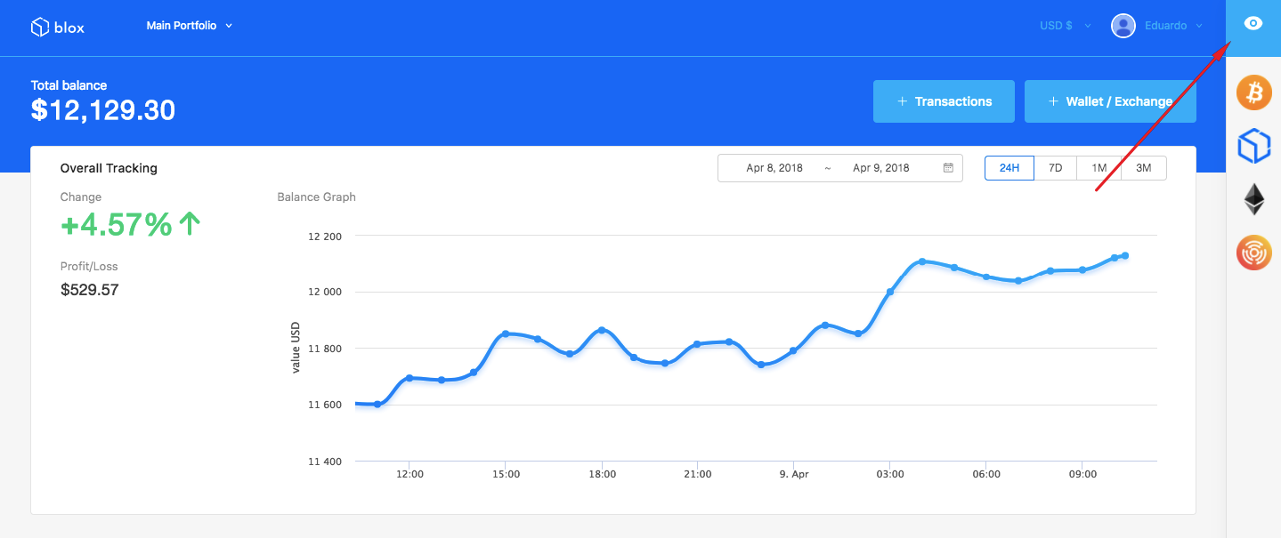Select the Ethereum icon in the sidebar
Viewport: 1281px width, 538px height.
pyautogui.click(x=1253, y=198)
